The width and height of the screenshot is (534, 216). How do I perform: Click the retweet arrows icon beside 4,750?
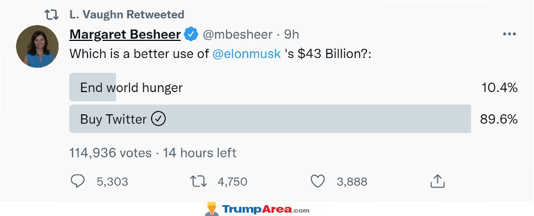(x=198, y=181)
